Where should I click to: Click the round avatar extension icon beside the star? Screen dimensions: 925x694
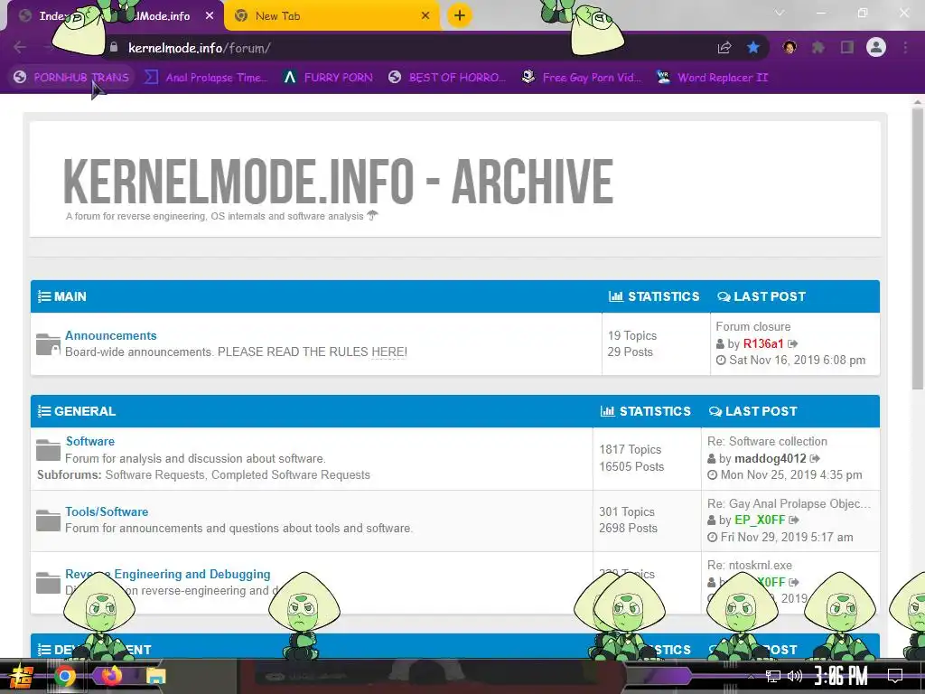click(790, 47)
